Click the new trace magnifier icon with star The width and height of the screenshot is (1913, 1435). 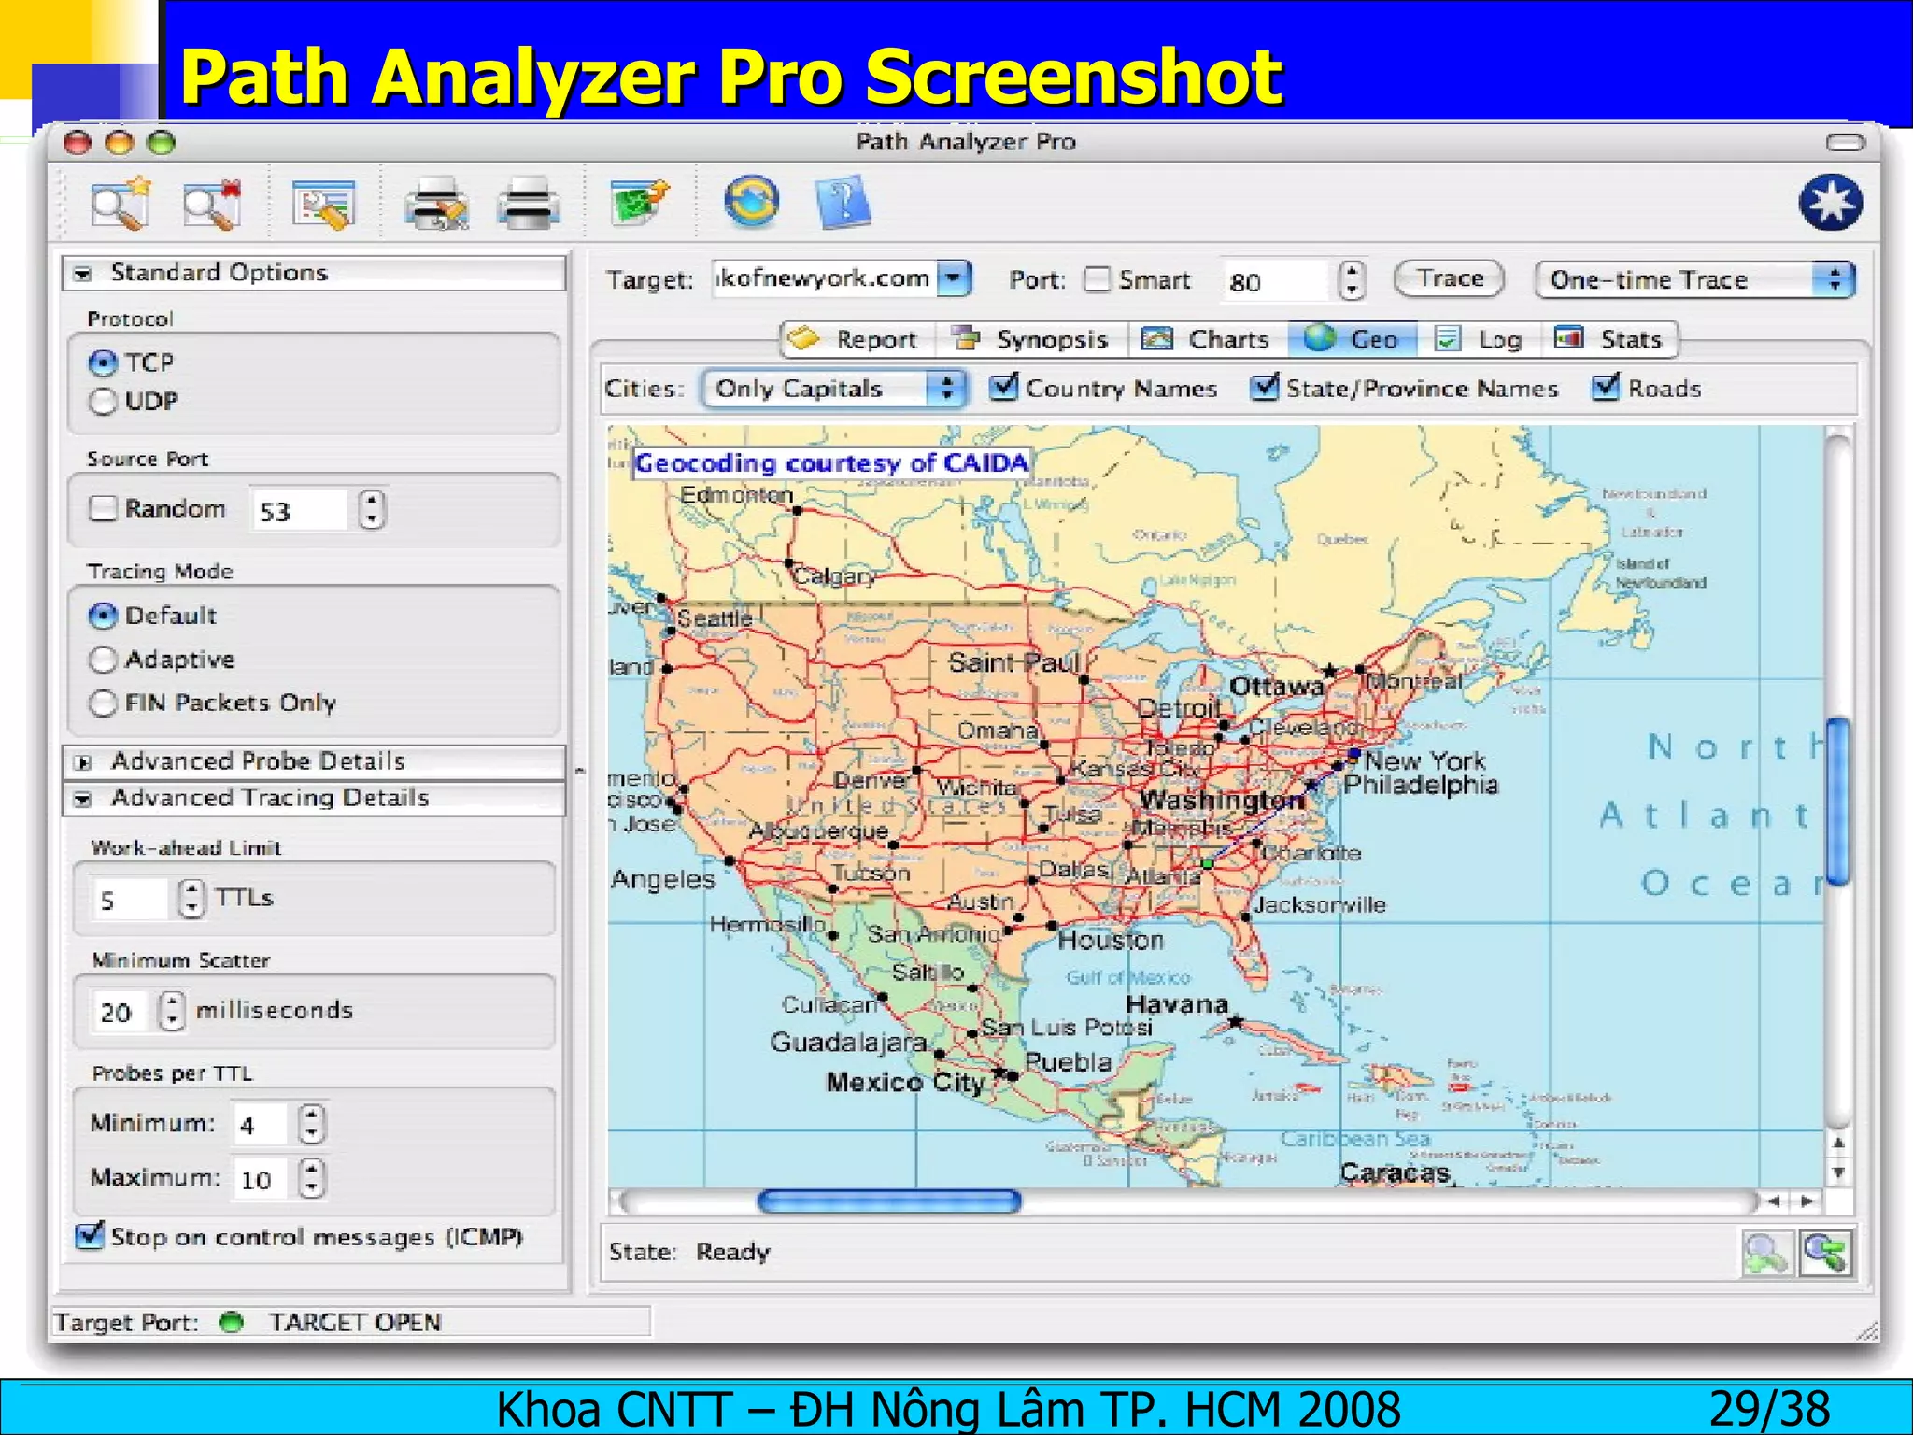coord(120,203)
